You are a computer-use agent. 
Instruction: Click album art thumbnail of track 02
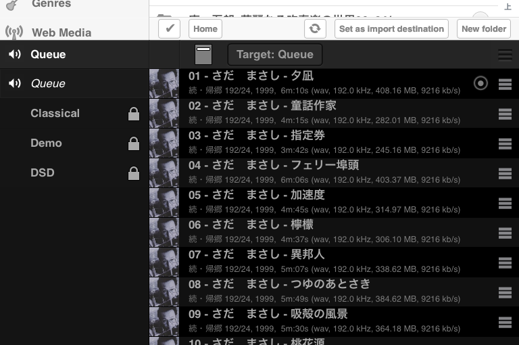164,114
